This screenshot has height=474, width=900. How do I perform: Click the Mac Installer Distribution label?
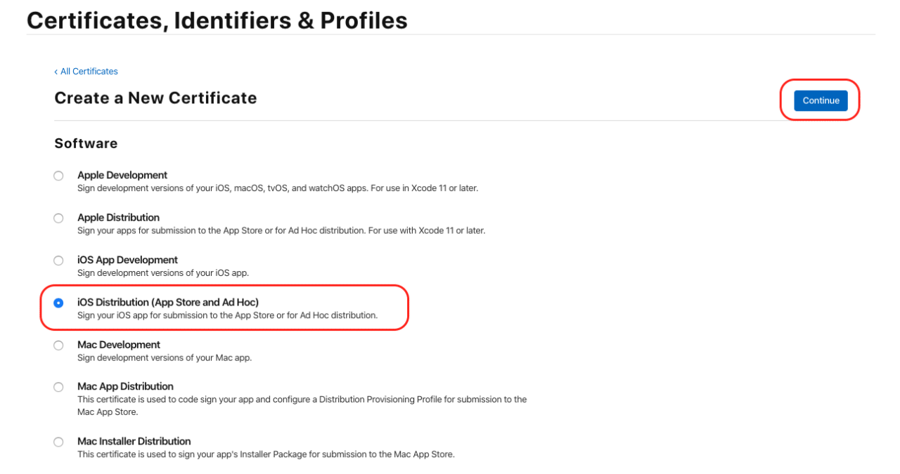pos(134,441)
